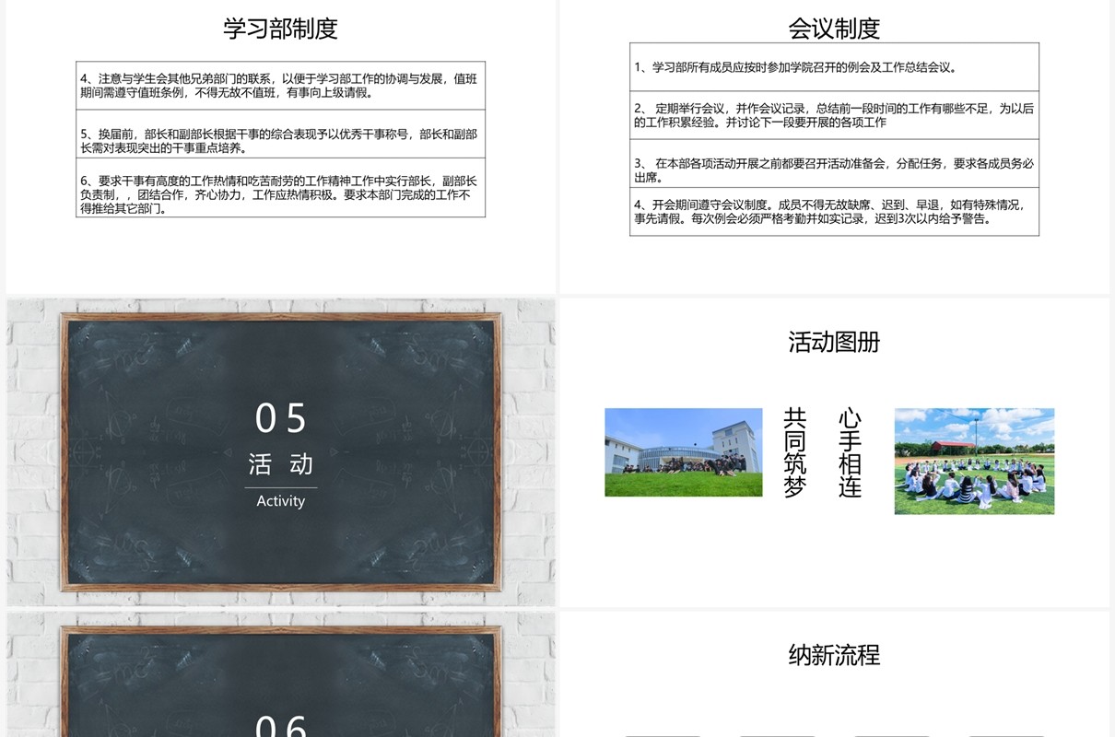The height and width of the screenshot is (737, 1115).
Task: Select the 活动图册 slide title
Action: (834, 342)
